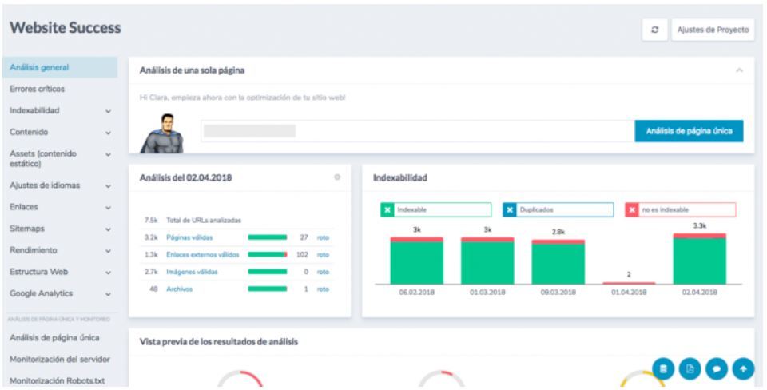This screenshot has width=767, height=390.
Task: Open the Imágenes válidas link
Action: coord(192,272)
